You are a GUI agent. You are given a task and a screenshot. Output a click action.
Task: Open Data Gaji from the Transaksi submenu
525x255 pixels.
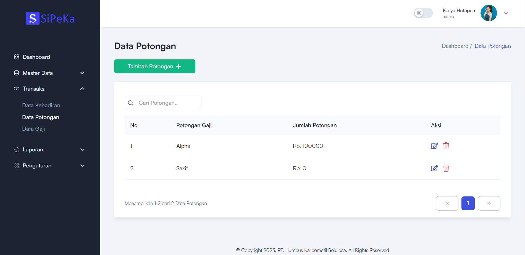point(33,129)
